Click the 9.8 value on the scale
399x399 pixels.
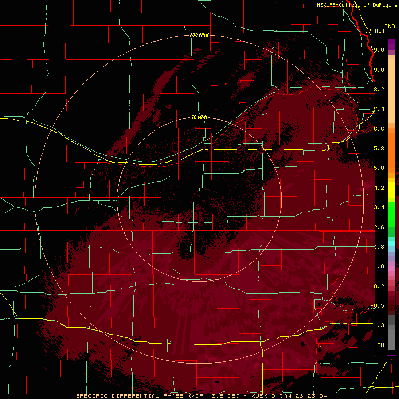(x=379, y=50)
